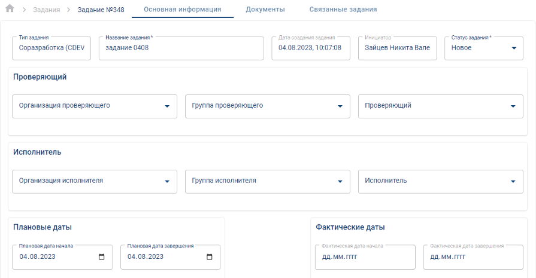
Task: Expand the Статус задания dropdown
Action: (514, 48)
